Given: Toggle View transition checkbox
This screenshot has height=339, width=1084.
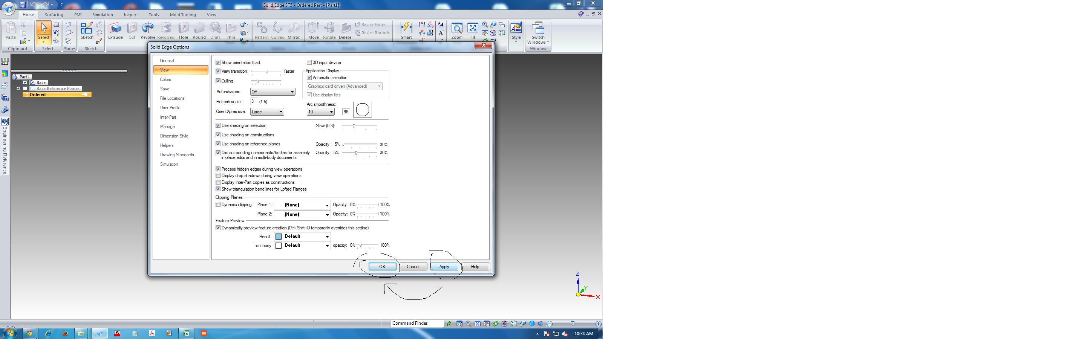Looking at the screenshot, I should pos(218,71).
